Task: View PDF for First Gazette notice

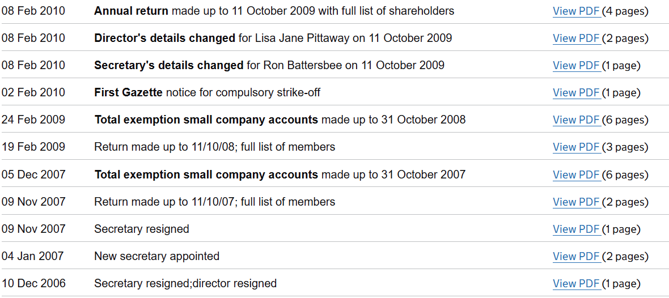Action: pyautogui.click(x=577, y=93)
